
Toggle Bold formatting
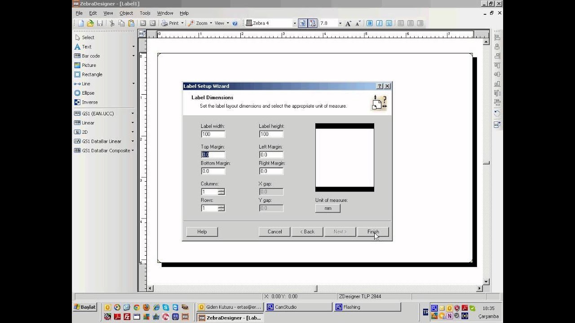tap(370, 23)
